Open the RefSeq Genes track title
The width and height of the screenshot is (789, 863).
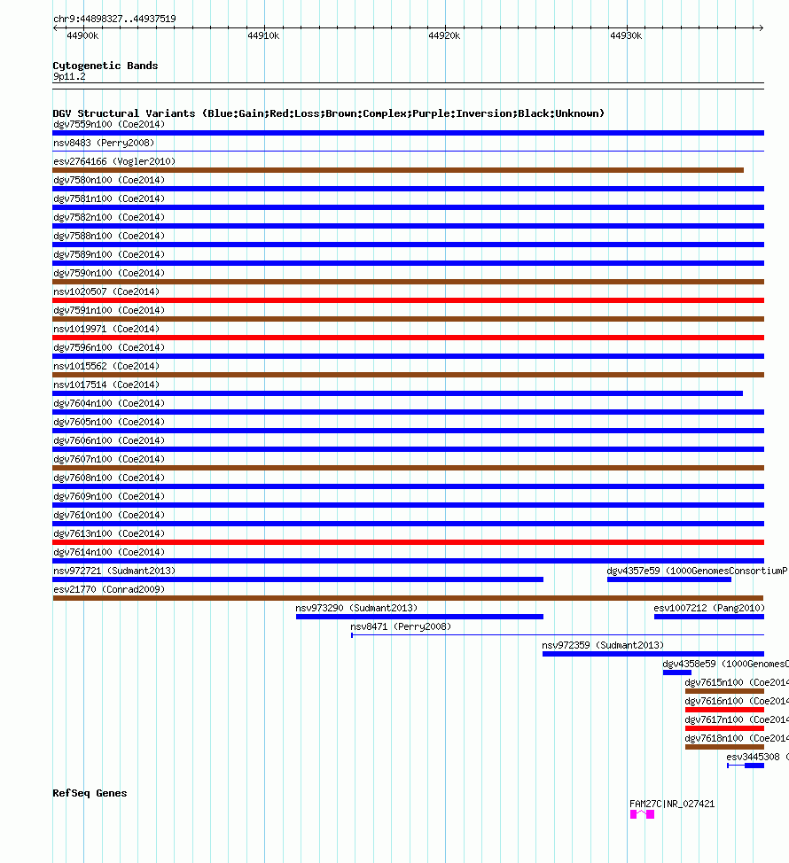click(90, 793)
